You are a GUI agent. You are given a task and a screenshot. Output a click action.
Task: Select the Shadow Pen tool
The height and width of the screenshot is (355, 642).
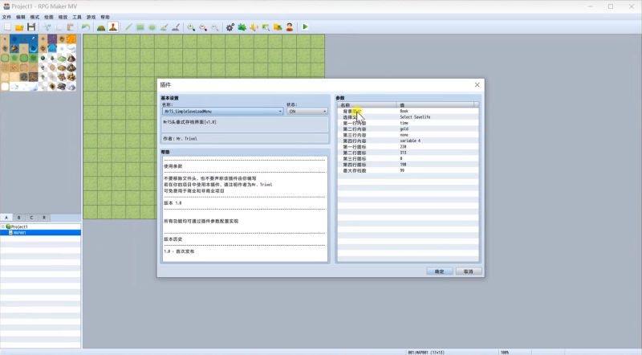[x=175, y=27]
